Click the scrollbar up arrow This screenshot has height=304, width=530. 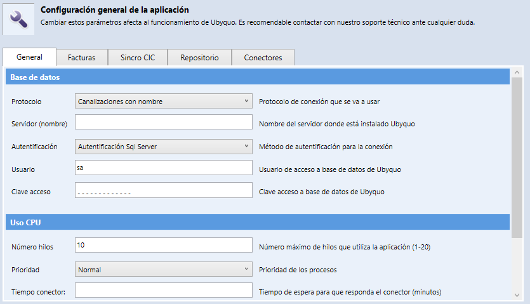pyautogui.click(x=517, y=72)
